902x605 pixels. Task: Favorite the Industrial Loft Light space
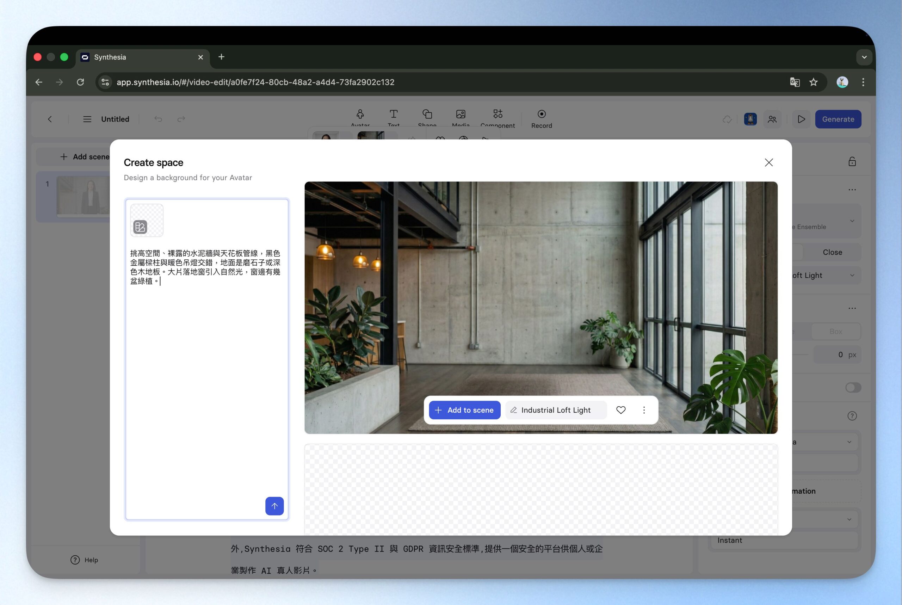click(620, 410)
